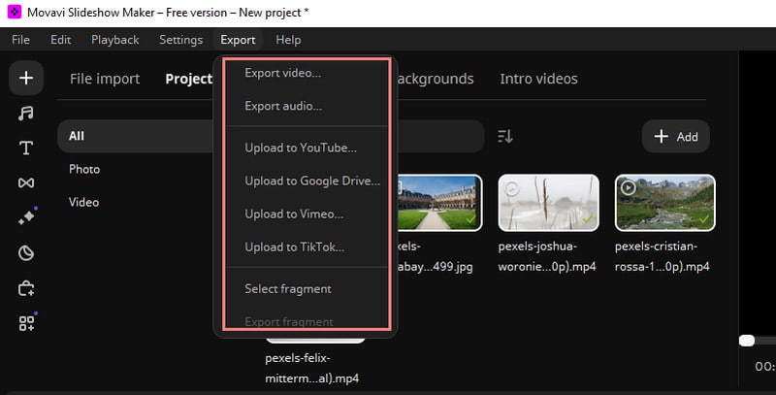The height and width of the screenshot is (395, 776).
Task: Click the toolbox plus icon in sidebar
Action: click(x=26, y=288)
